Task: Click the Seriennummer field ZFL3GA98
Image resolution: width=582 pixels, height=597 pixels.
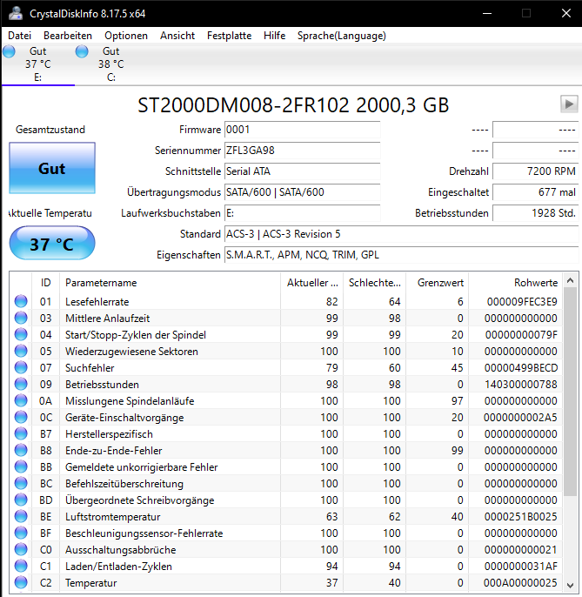Action: point(302,151)
